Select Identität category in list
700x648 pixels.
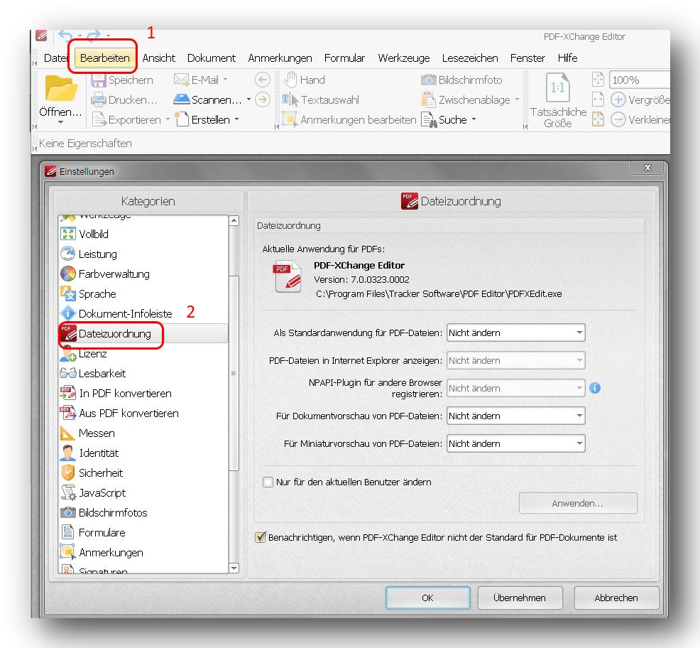coord(143,453)
